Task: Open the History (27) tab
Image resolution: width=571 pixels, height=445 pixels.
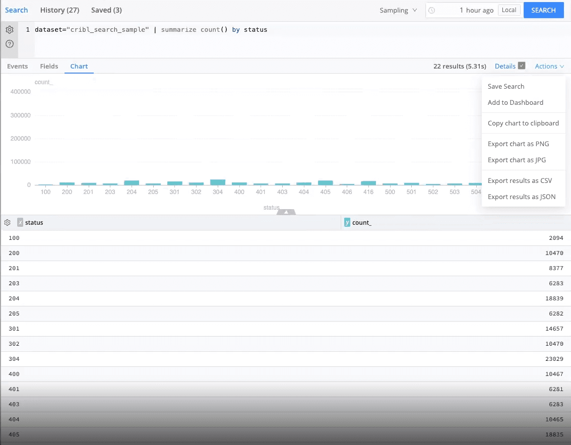Action: pos(59,10)
